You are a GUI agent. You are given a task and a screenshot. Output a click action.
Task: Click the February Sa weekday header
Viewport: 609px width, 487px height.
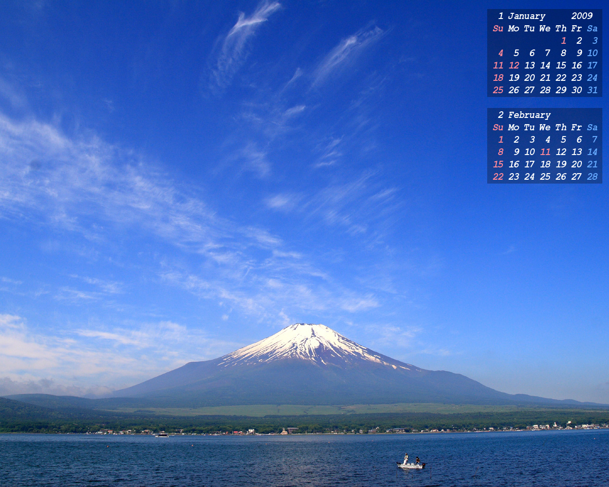coord(592,127)
